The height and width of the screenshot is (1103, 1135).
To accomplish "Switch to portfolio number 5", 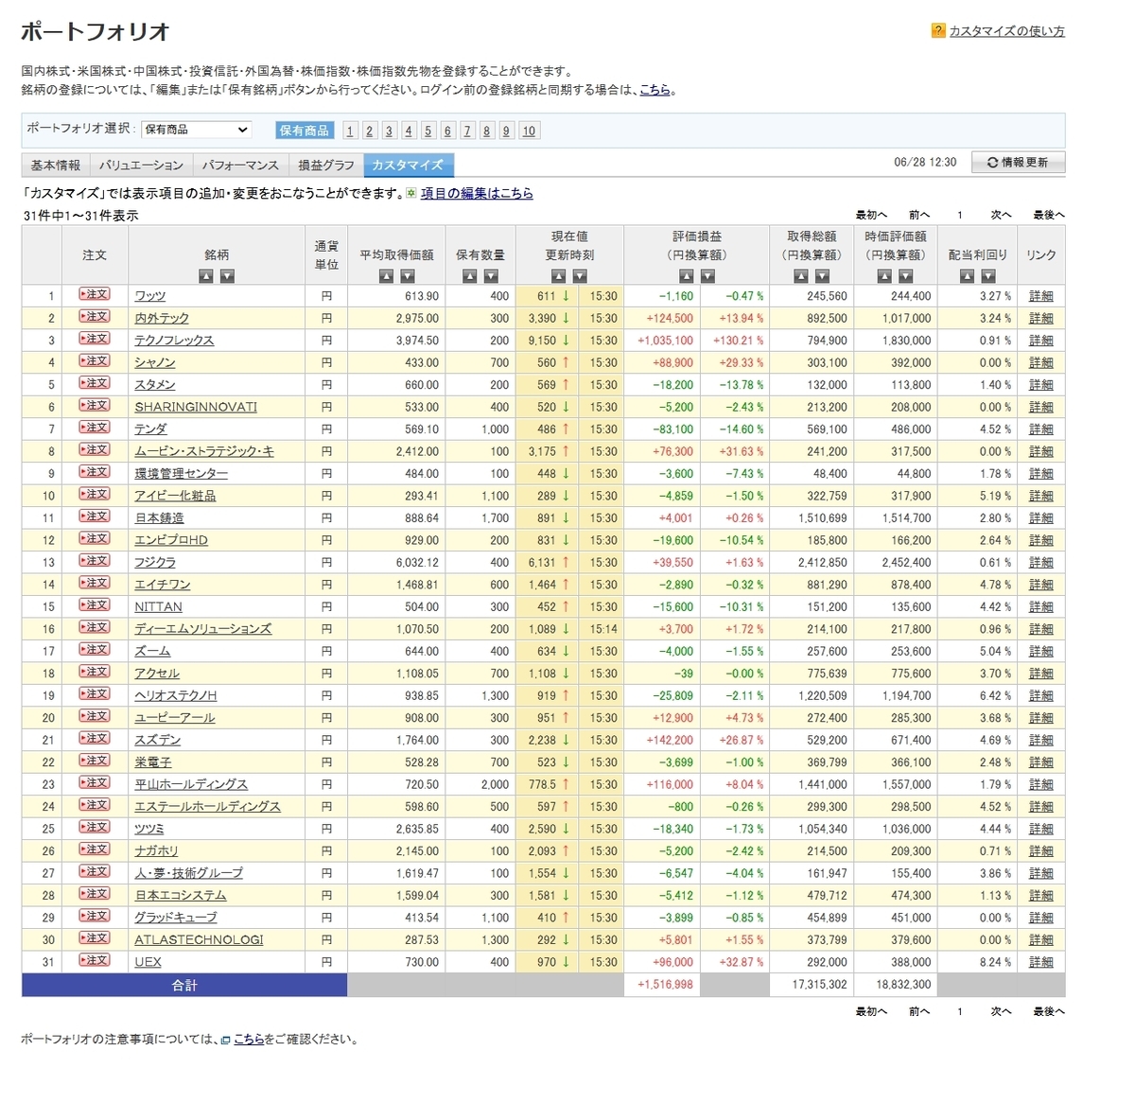I will [x=428, y=131].
